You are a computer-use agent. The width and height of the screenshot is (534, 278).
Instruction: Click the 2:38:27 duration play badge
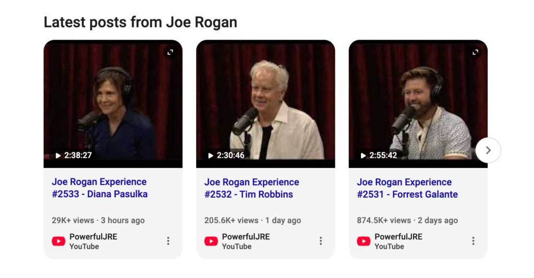click(74, 155)
